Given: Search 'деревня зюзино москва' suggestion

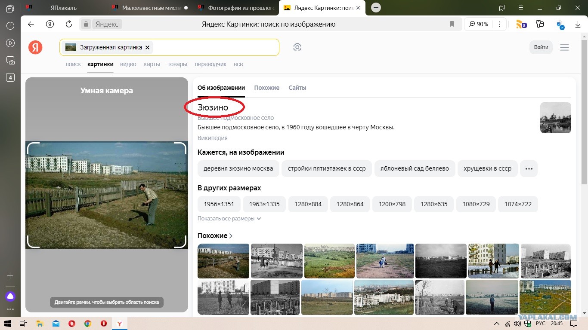Looking at the screenshot, I should coord(238,168).
